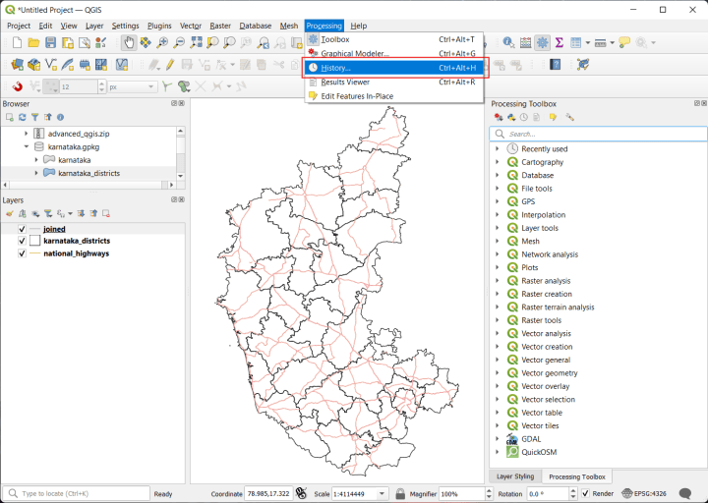Image resolution: width=708 pixels, height=503 pixels.
Task: Collapse the karnataka.gpkg browser node
Action: pos(26,146)
